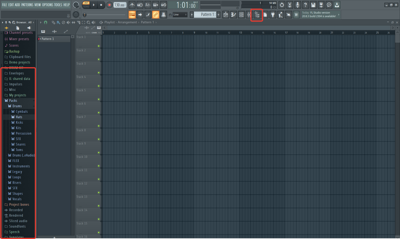The image size is (400, 239).
Task: Open the HELP menu
Action: click(x=67, y=5)
